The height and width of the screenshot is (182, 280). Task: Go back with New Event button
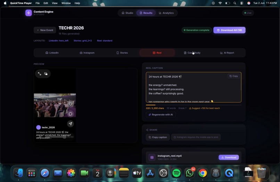coord(45,30)
